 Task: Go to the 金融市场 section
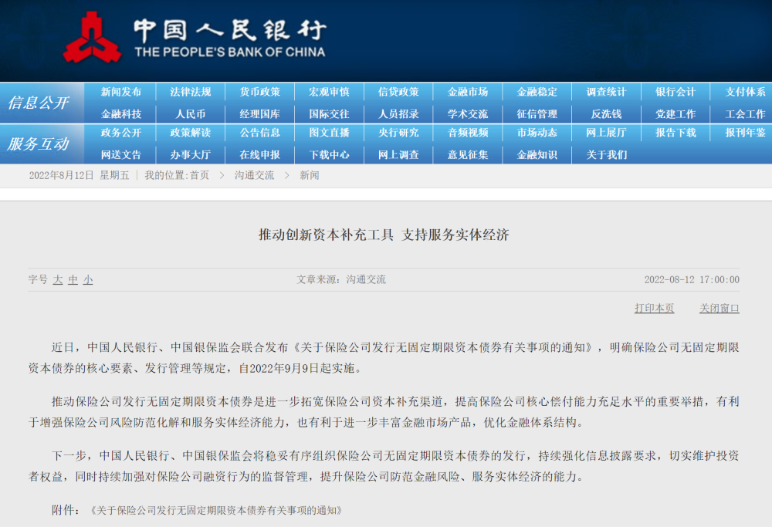pos(468,92)
